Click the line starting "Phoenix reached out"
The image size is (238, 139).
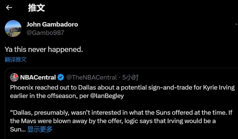click(x=122, y=87)
